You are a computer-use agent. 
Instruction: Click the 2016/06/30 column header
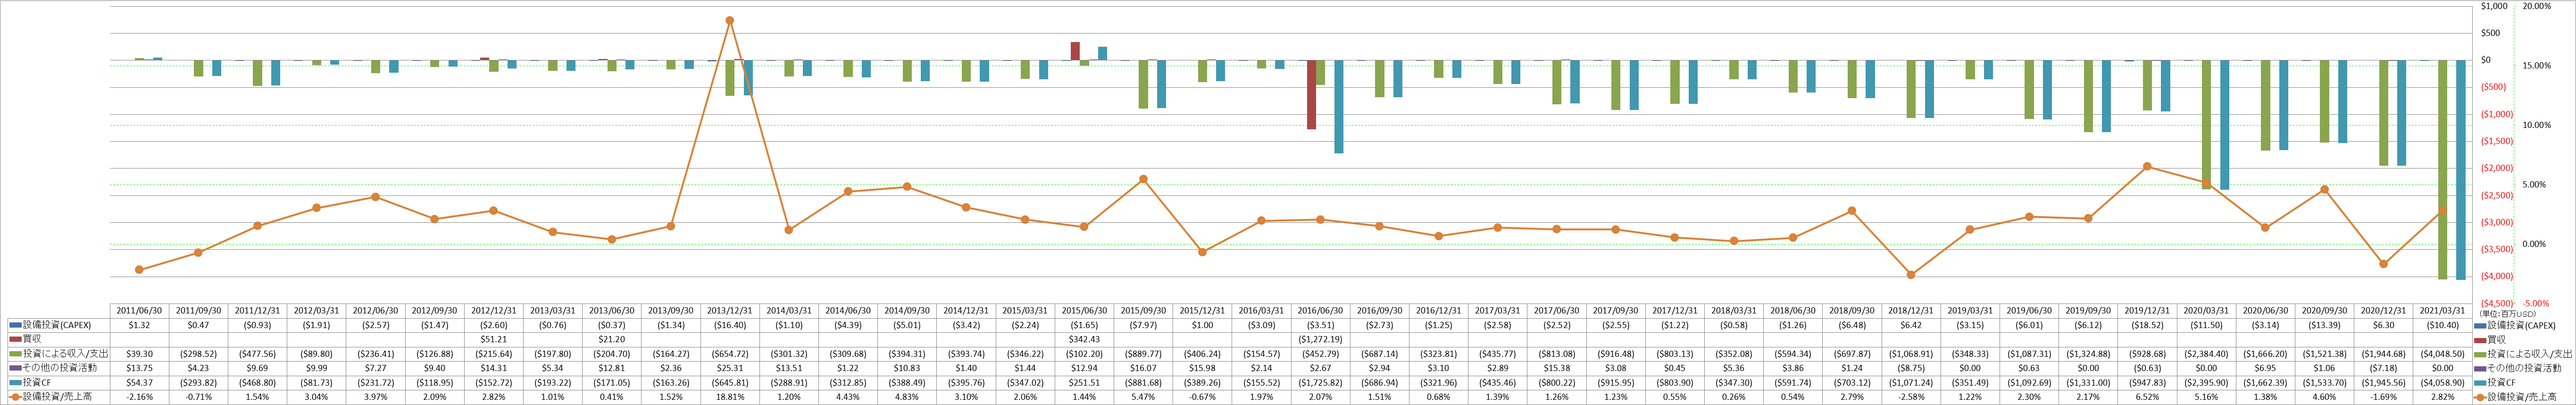(1320, 311)
